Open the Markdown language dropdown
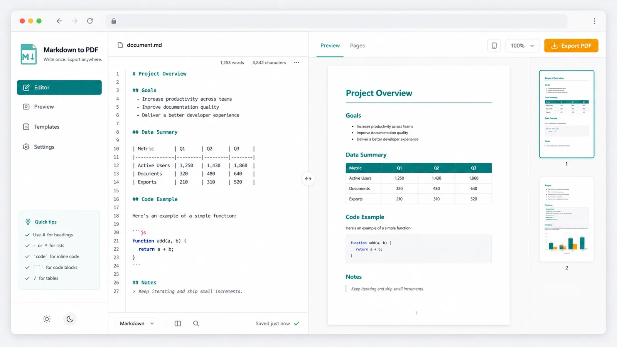The width and height of the screenshot is (617, 347). pyautogui.click(x=137, y=323)
